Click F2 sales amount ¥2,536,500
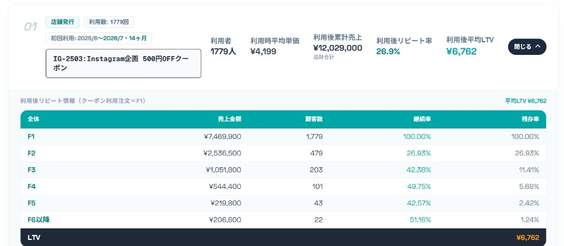 [223, 153]
